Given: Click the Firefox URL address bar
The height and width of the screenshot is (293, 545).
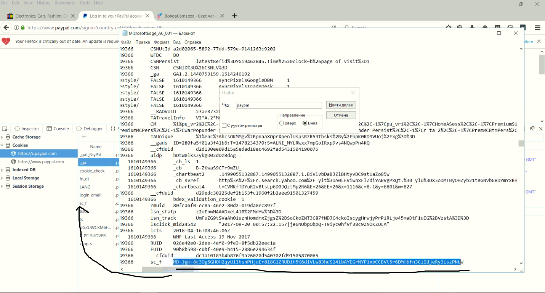Looking at the screenshot, I should pos(175,27).
